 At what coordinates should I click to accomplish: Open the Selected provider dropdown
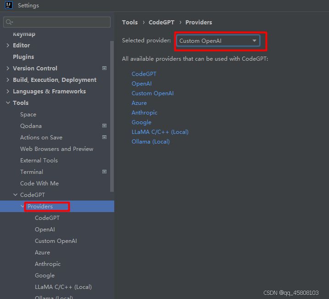(x=218, y=40)
